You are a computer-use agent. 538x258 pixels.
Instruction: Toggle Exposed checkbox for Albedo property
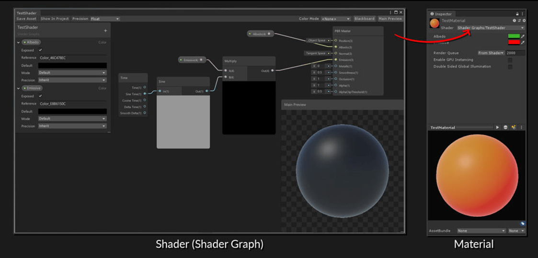40,50
